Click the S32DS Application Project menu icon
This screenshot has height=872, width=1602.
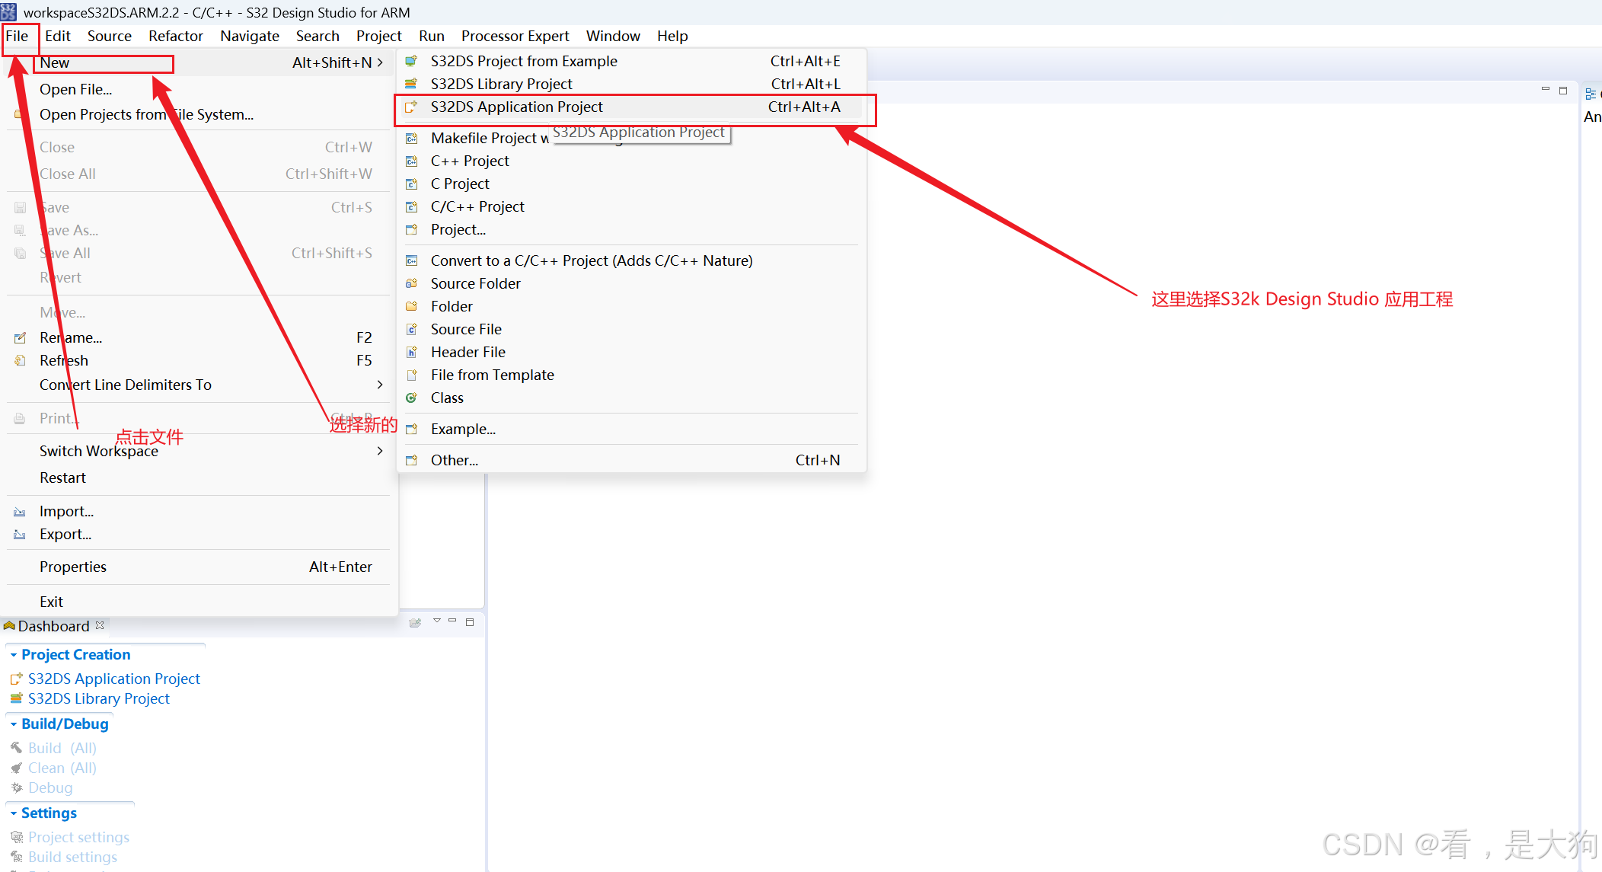(411, 107)
